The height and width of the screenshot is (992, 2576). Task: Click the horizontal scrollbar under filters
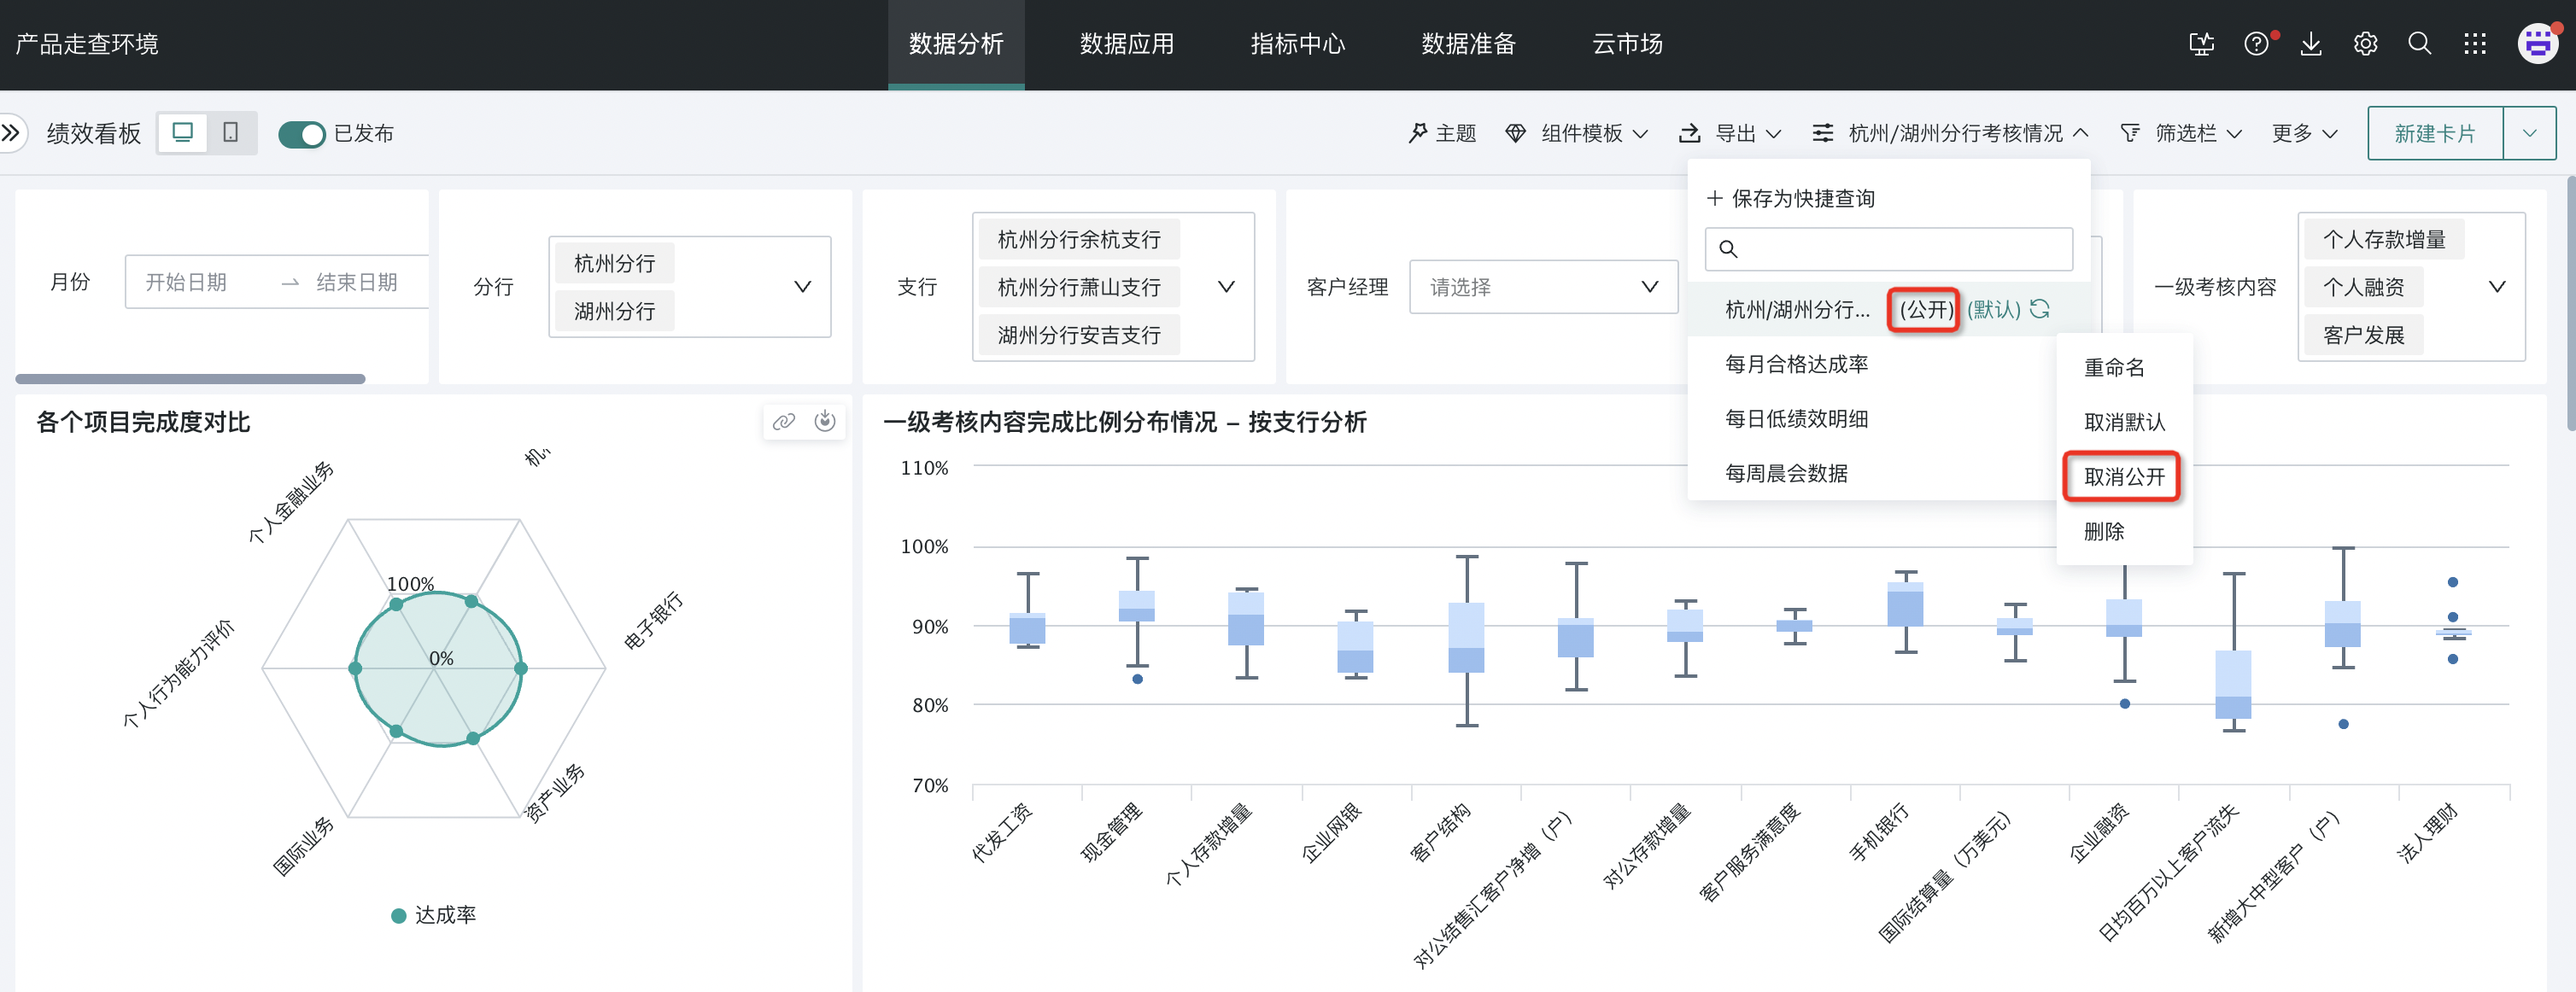point(190,379)
